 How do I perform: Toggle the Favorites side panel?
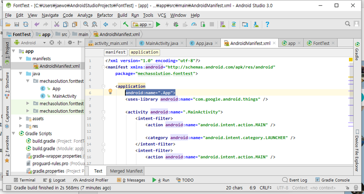point(7,149)
